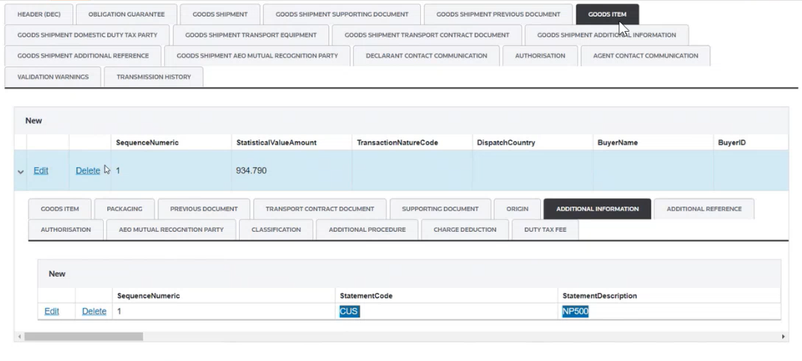Open the Header (DEC) tab
This screenshot has width=802, height=361.
[x=39, y=14]
